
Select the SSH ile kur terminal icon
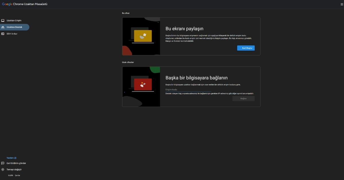coord(3,33)
